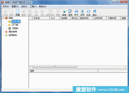
Task: Select 已删除 trash item in tree
Action: click(x=15, y=28)
